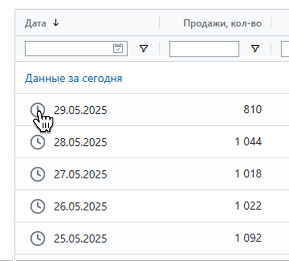Toggle sort arrow next to Дата

click(x=56, y=23)
